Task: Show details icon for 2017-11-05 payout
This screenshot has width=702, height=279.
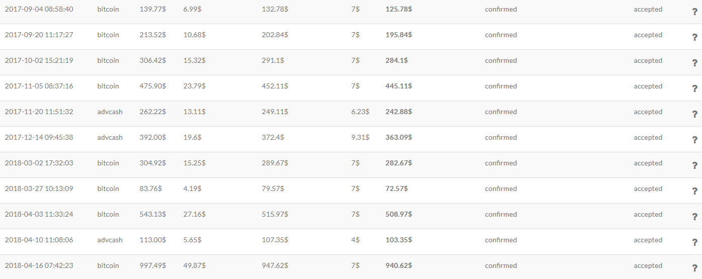Action: [x=694, y=88]
